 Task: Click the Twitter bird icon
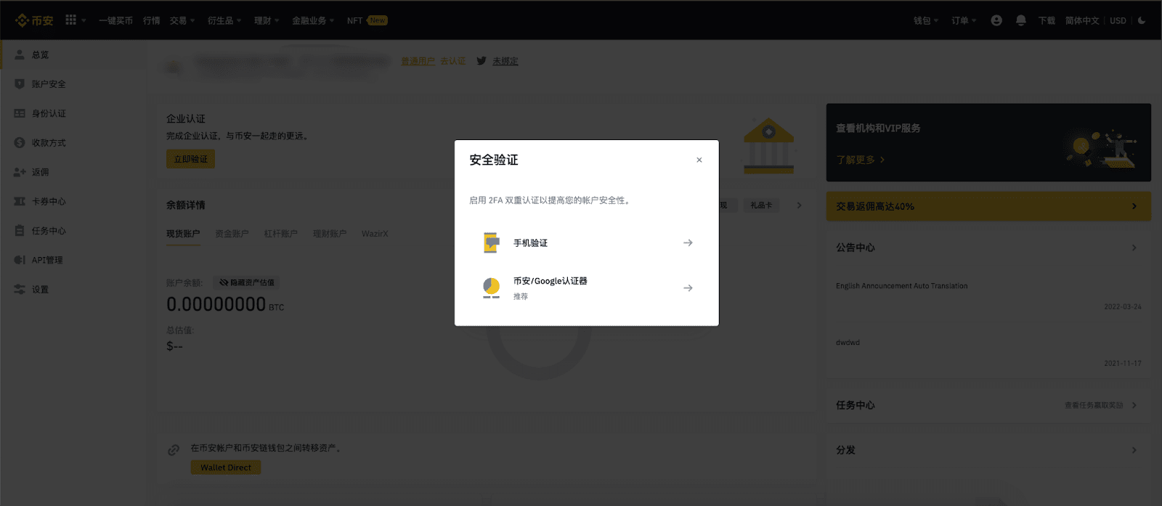point(482,61)
